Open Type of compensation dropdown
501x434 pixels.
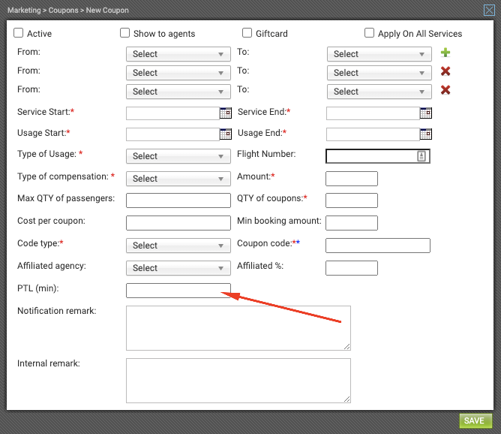[178, 179]
